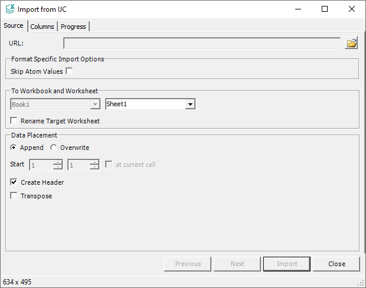
Task: Check the Rename Target Worksheet option
Action: (14, 121)
